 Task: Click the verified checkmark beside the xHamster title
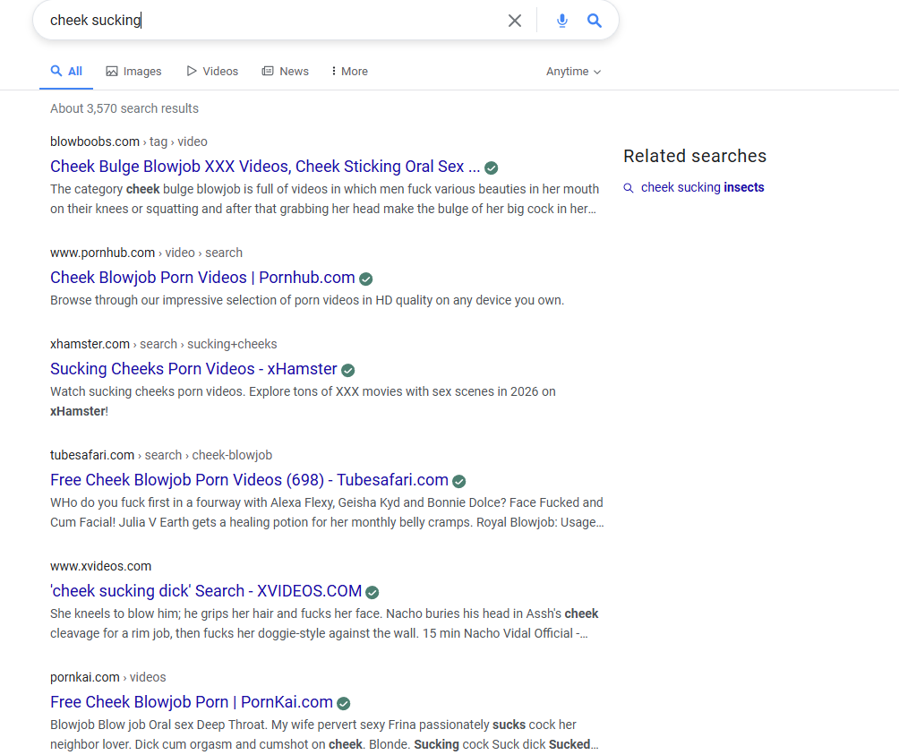(x=348, y=370)
